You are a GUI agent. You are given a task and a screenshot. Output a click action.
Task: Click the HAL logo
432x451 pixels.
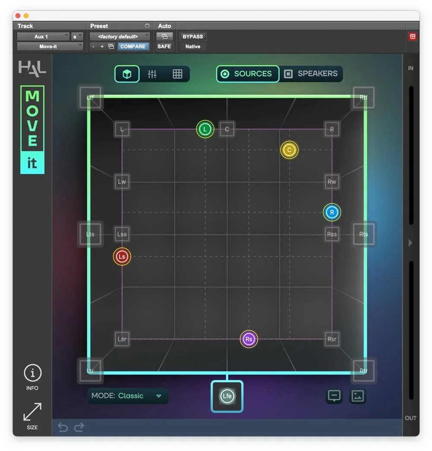pyautogui.click(x=32, y=68)
